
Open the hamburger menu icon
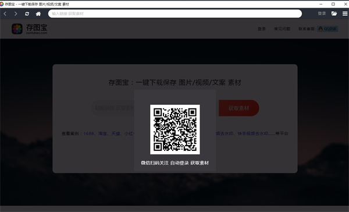[x=345, y=13]
